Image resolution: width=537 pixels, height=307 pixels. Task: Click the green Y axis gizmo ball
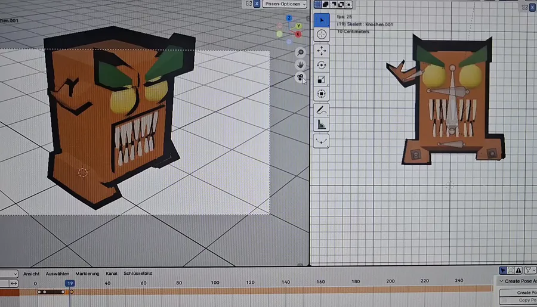tap(299, 26)
